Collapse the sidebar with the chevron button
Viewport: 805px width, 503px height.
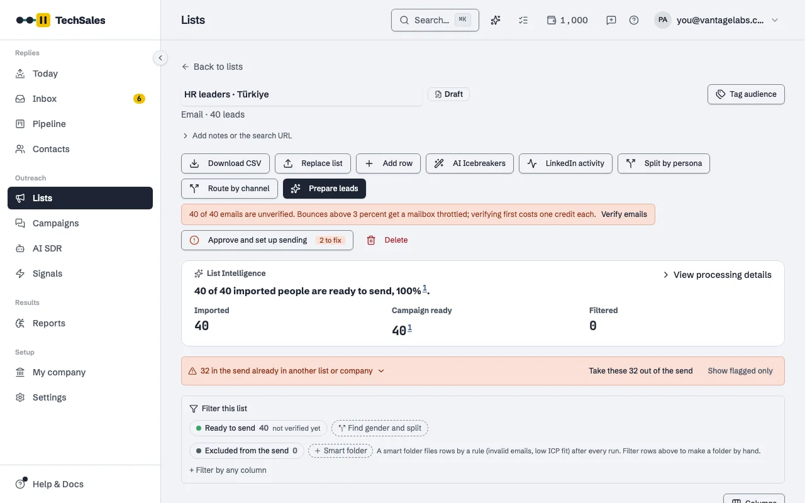click(160, 58)
